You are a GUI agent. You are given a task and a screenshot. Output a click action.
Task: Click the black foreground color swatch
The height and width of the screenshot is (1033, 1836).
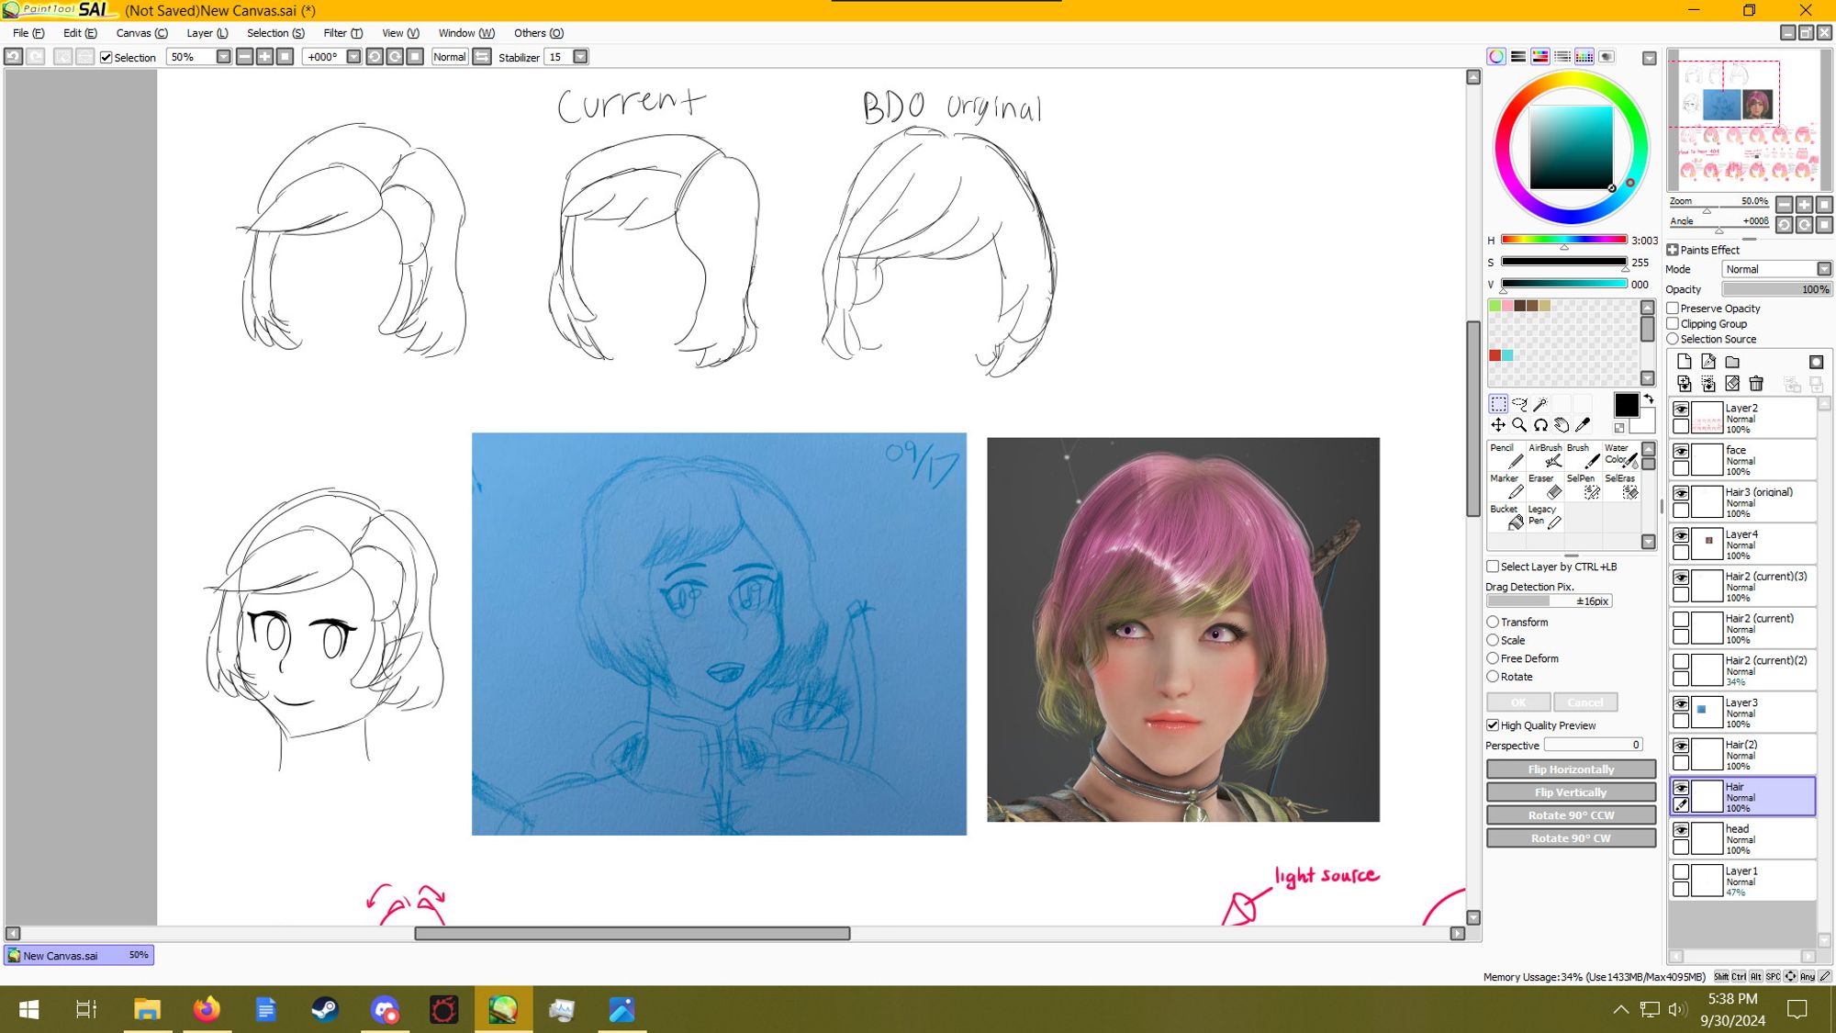pyautogui.click(x=1626, y=405)
